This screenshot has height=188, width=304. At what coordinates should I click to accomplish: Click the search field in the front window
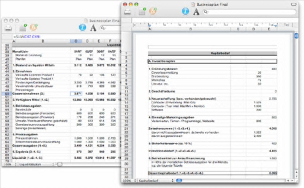coord(249,12)
